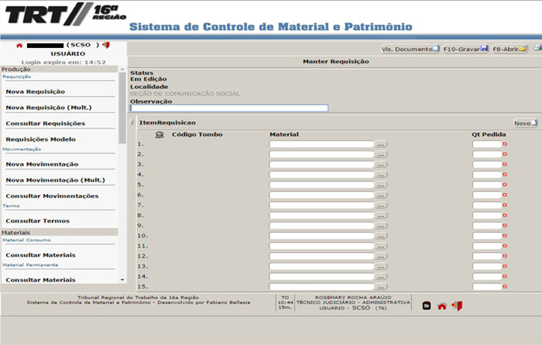Open Consultar Requisições menu item

pos(45,124)
